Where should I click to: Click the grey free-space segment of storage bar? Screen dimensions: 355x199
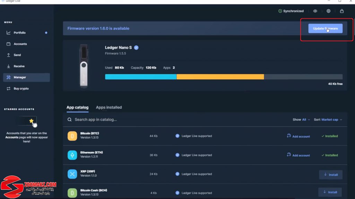(x=303, y=77)
